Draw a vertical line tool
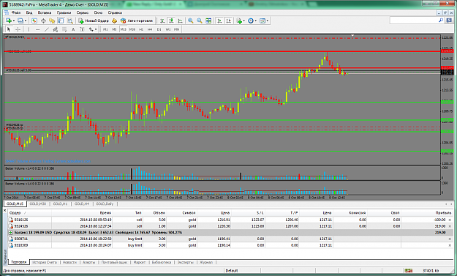Viewport: 457px width, 276px height. pyautogui.click(x=29, y=29)
